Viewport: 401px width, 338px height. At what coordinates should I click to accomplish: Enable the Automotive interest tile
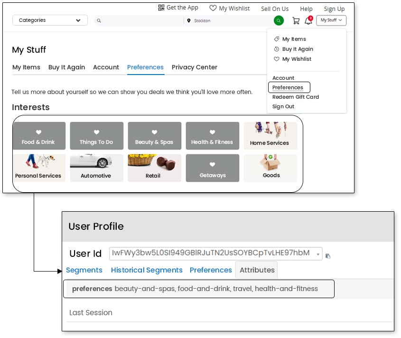point(96,168)
